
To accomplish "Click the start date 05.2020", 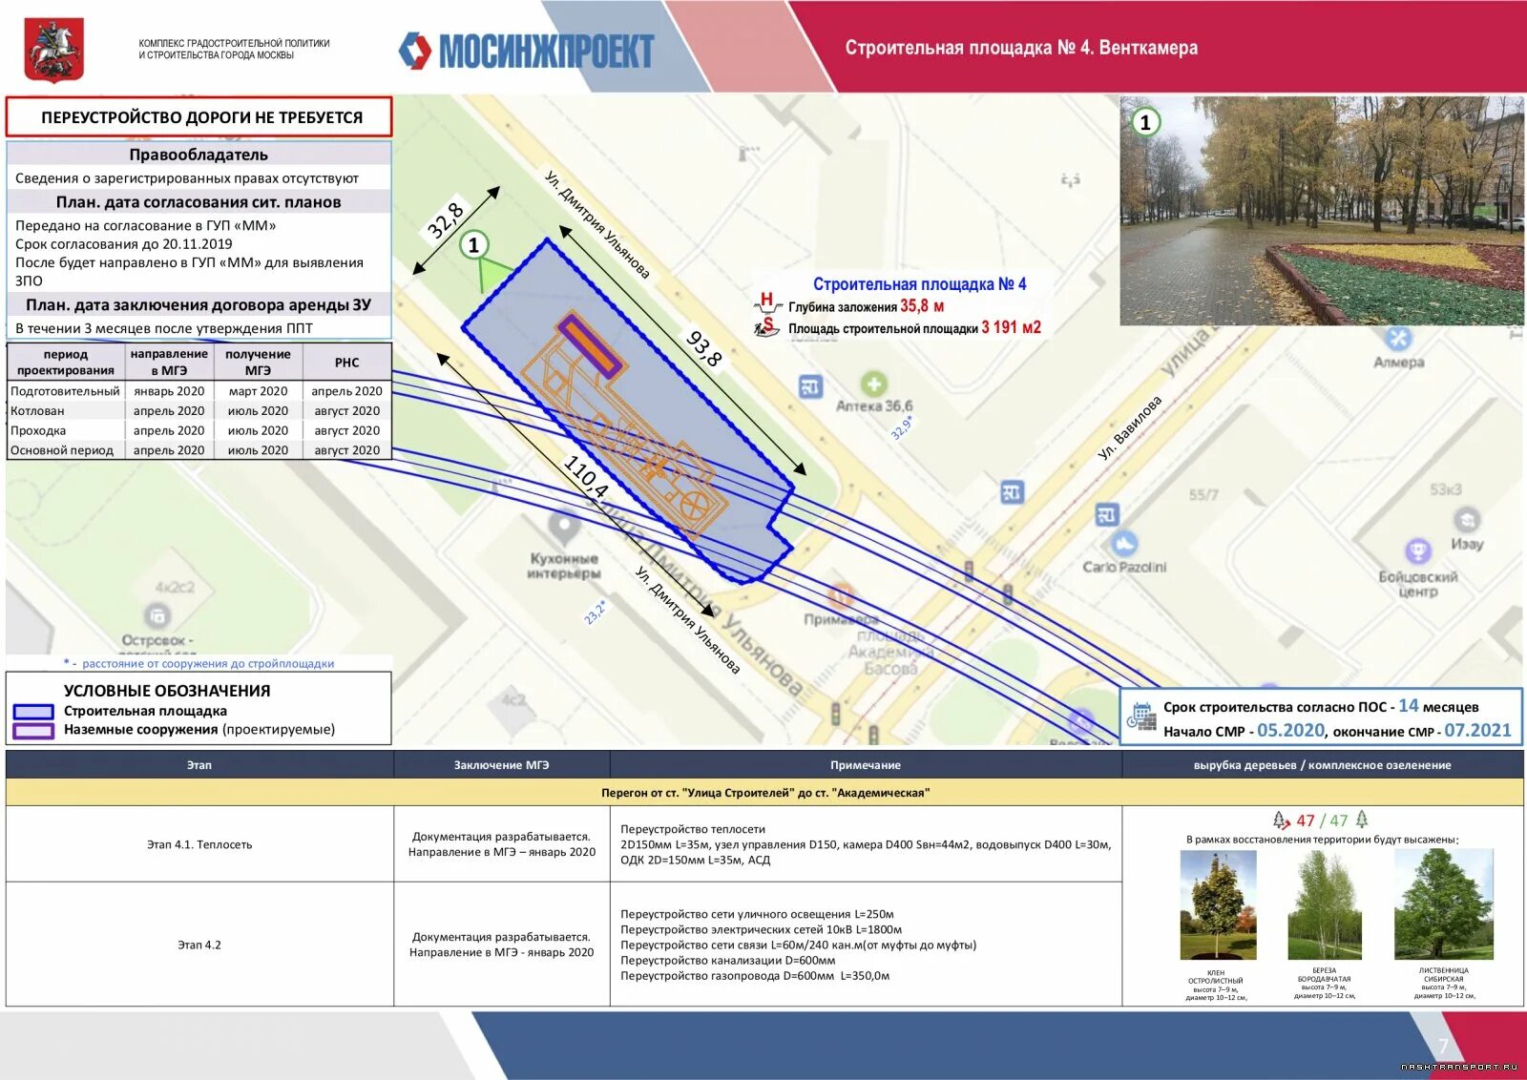I will click(x=1291, y=730).
